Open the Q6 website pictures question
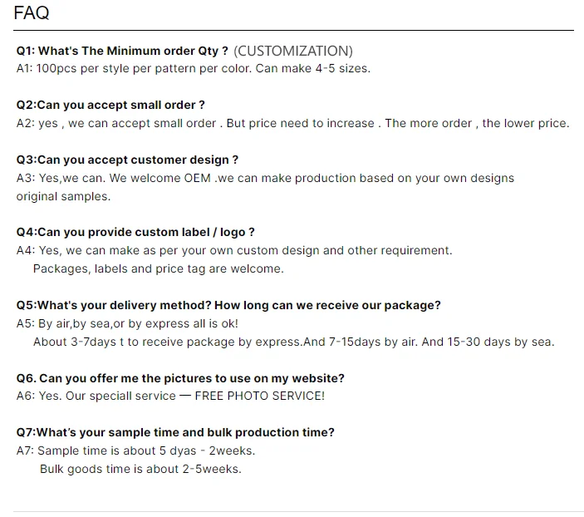Viewport: 584px width, 517px height. coord(180,378)
